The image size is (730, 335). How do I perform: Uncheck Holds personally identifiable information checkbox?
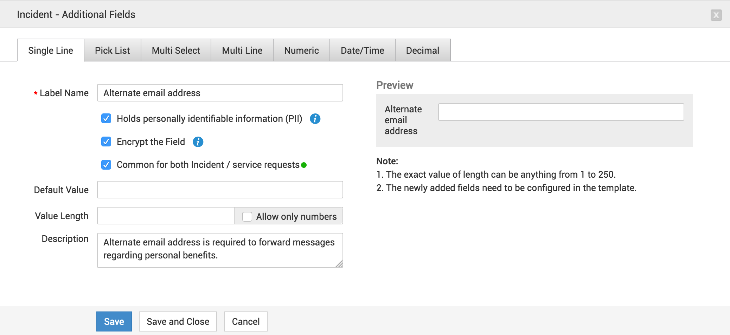106,119
